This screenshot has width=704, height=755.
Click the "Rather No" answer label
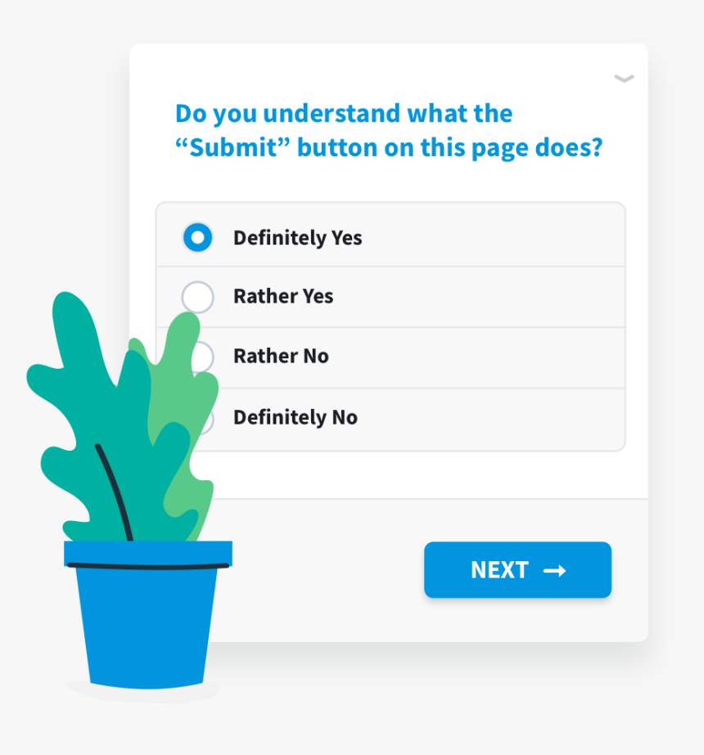coord(281,357)
